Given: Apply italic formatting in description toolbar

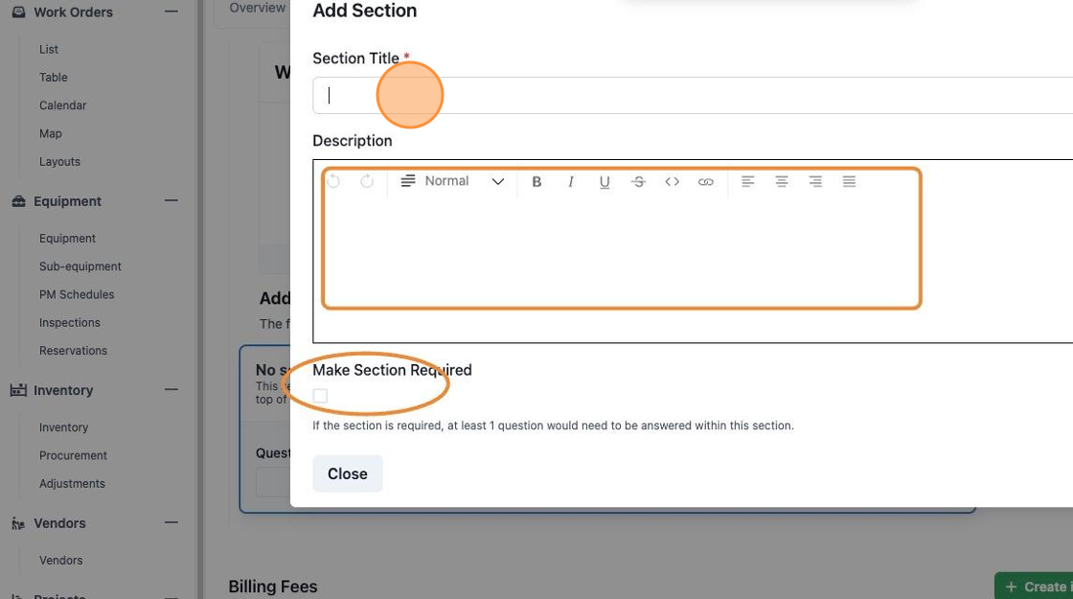Looking at the screenshot, I should click(x=570, y=181).
